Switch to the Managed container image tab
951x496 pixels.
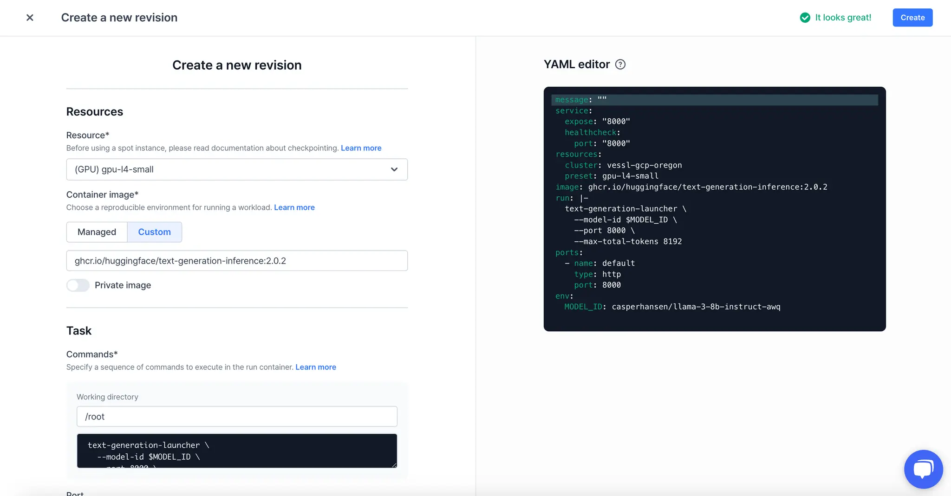pos(97,232)
